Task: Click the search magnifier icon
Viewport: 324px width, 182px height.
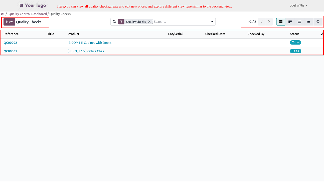Action: [114, 22]
